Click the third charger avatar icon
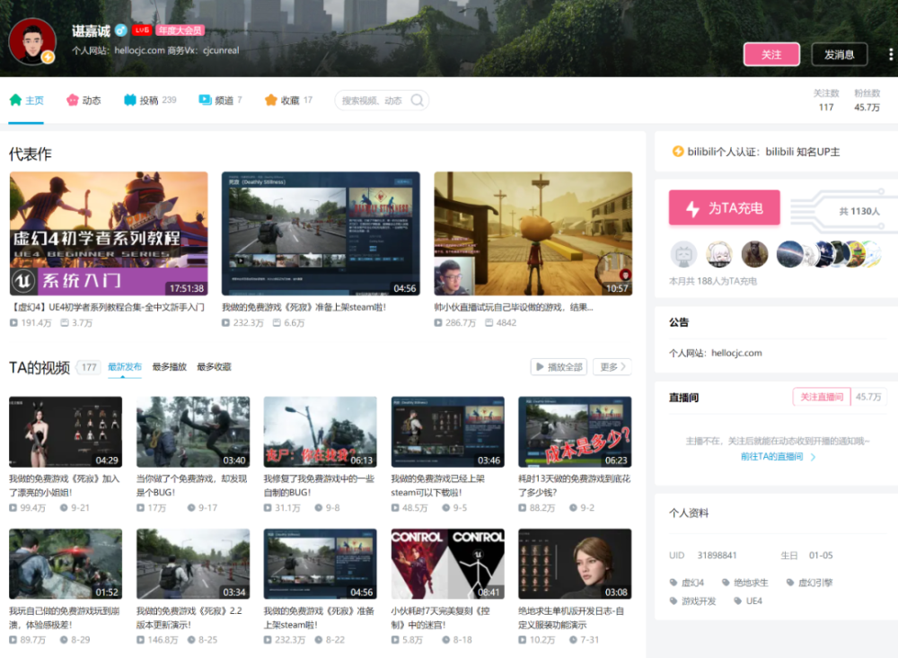 pos(754,254)
